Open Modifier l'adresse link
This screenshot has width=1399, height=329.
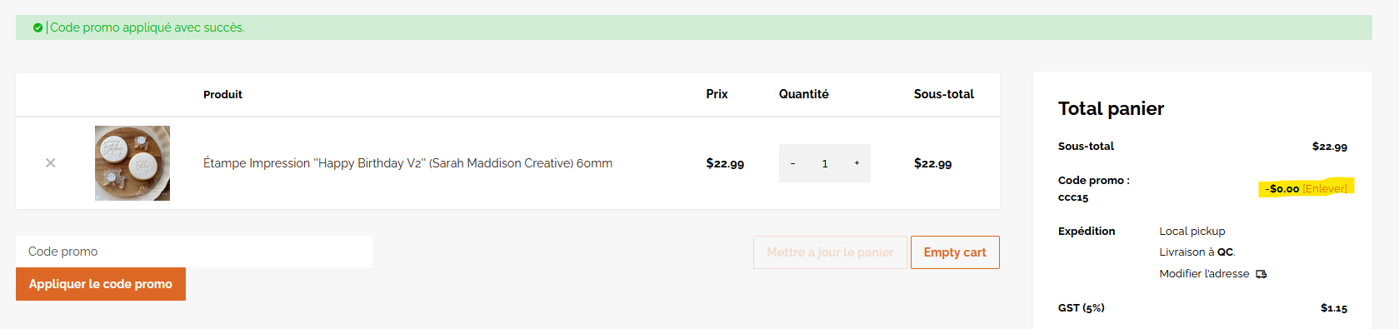(x=1204, y=274)
